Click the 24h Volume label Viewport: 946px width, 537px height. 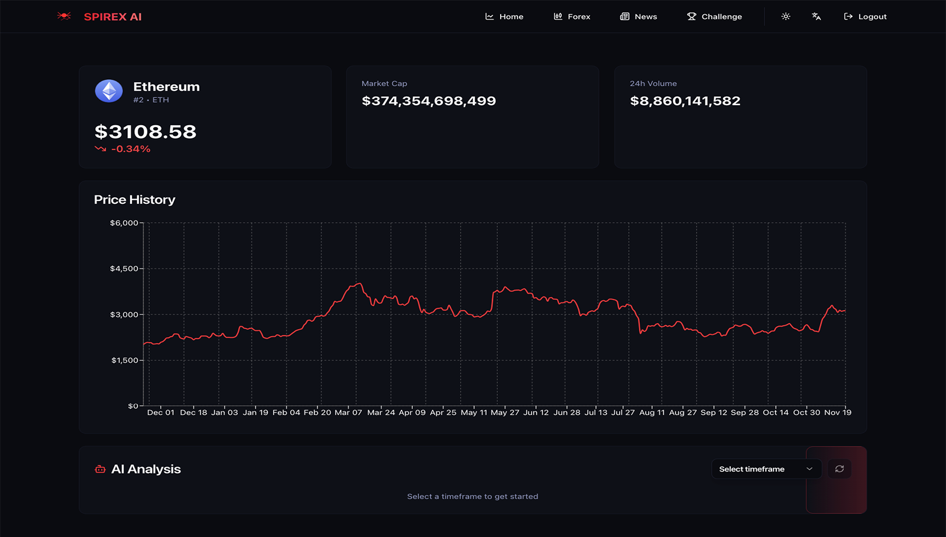point(653,83)
